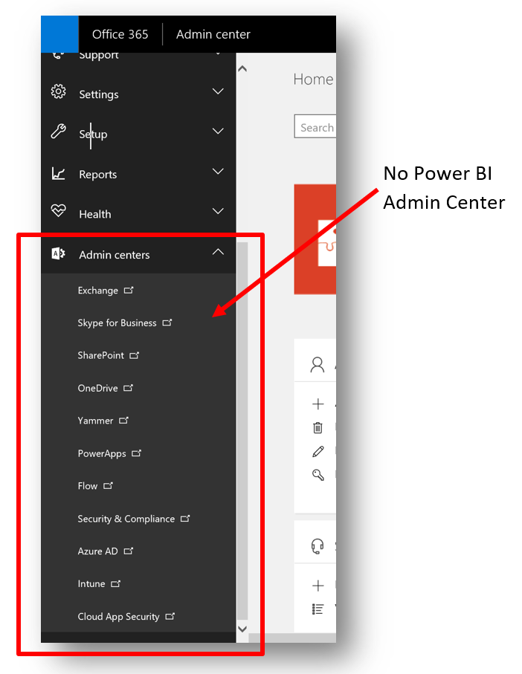Click the sidebar scroll up arrow

coord(242,68)
